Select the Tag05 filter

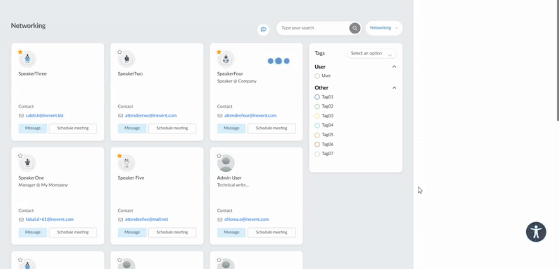317,135
